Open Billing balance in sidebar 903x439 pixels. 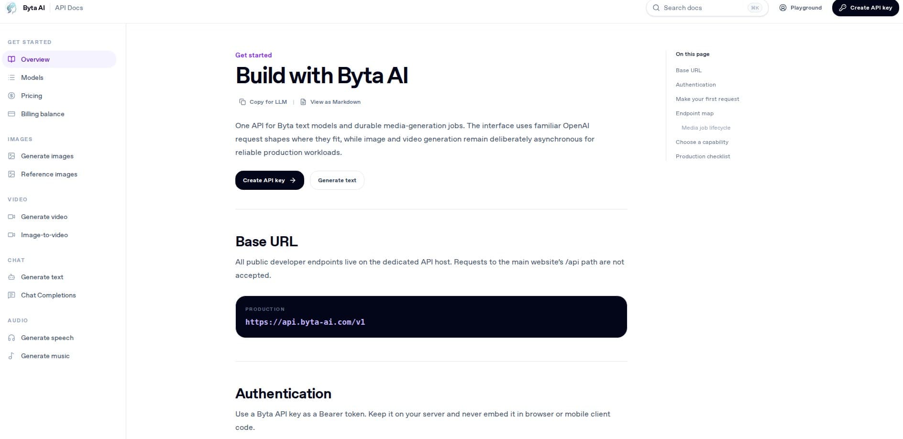click(x=59, y=114)
